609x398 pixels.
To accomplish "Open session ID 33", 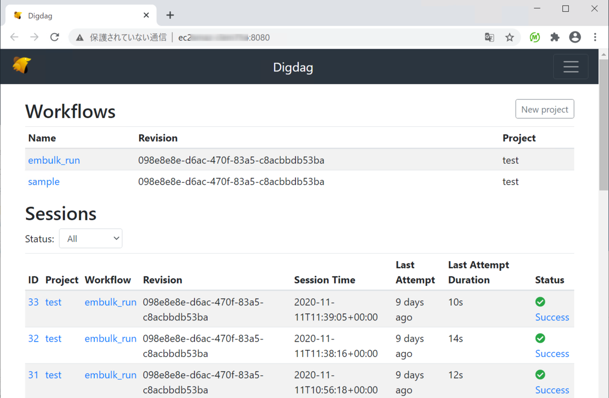I will pos(33,302).
